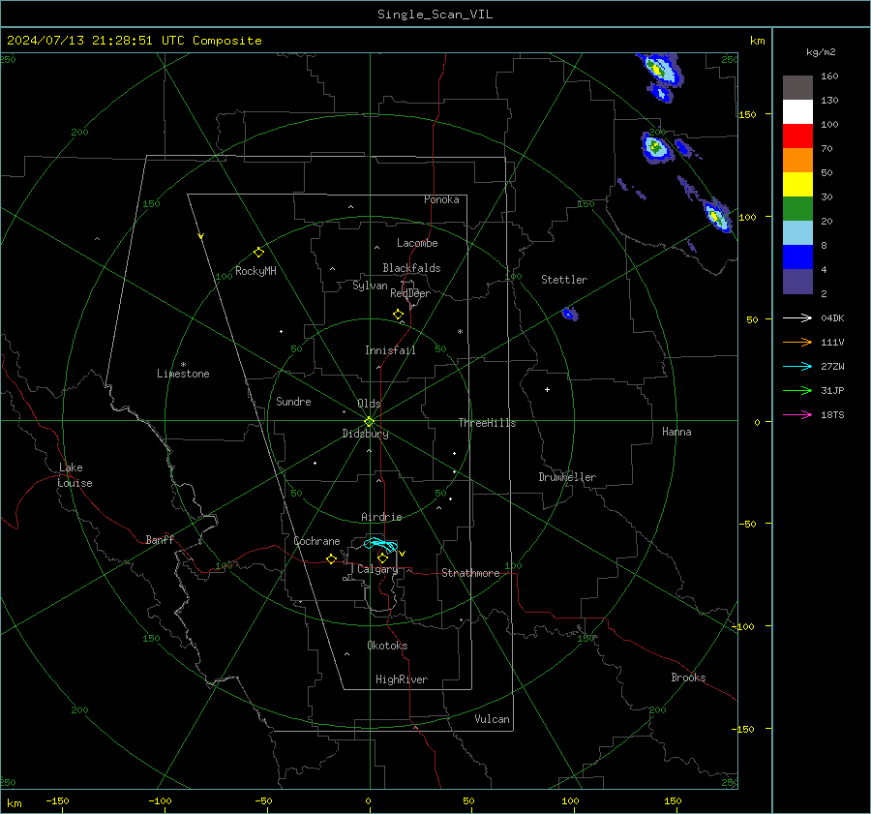Click the Drumheller label
This screenshot has width=871, height=814.
tap(567, 477)
